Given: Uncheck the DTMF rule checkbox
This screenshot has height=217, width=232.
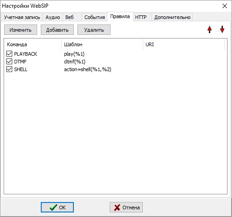Looking at the screenshot, I should point(9,62).
